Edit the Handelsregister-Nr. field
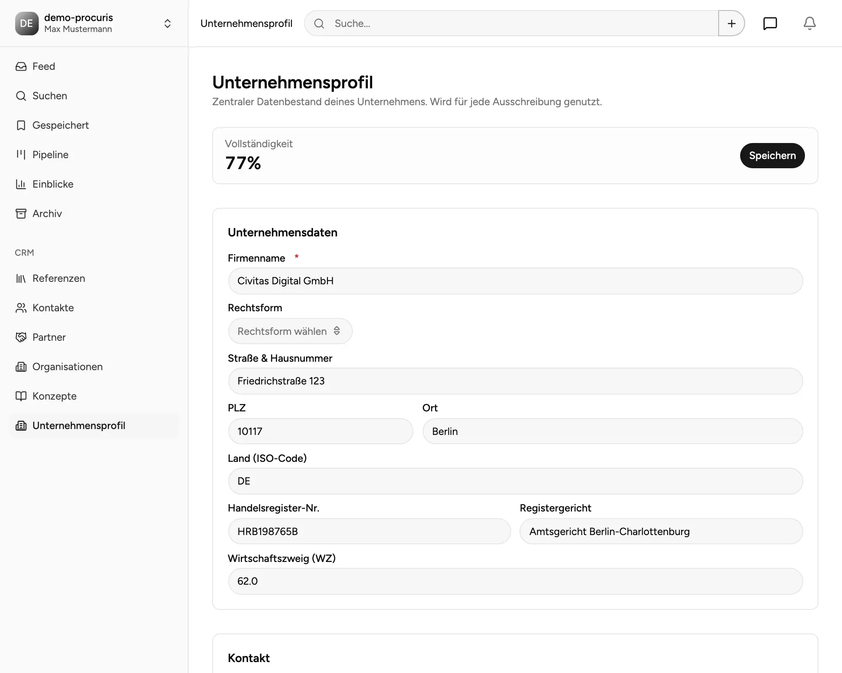The image size is (842, 673). click(x=369, y=531)
